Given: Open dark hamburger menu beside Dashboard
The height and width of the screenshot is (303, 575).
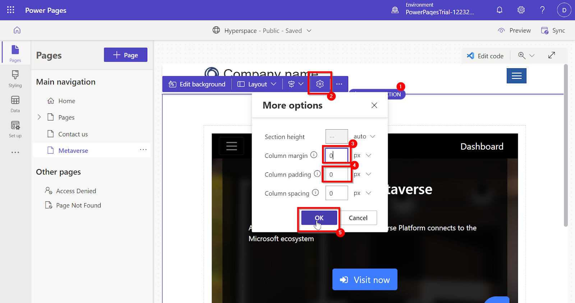Looking at the screenshot, I should [231, 146].
